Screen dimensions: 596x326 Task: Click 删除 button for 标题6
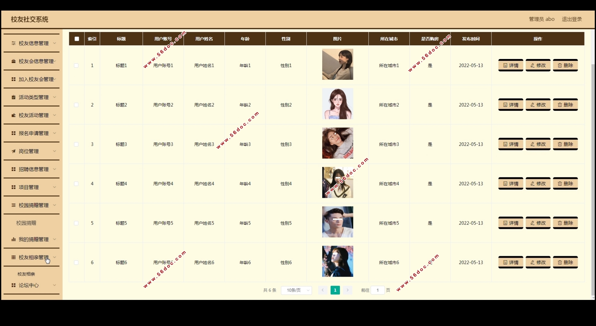[x=565, y=263]
